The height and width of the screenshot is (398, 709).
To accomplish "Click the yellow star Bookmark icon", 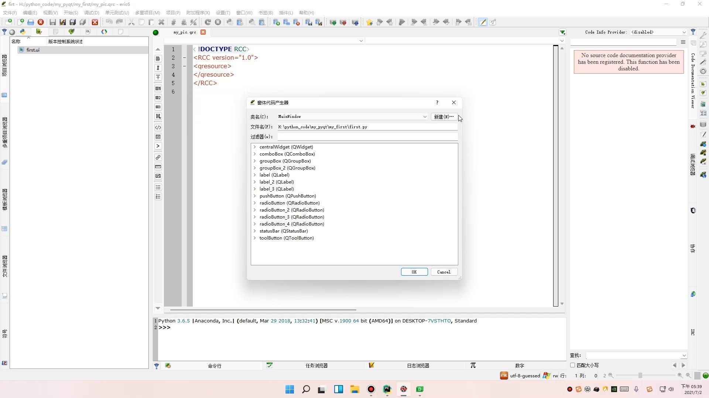I will click(x=369, y=22).
